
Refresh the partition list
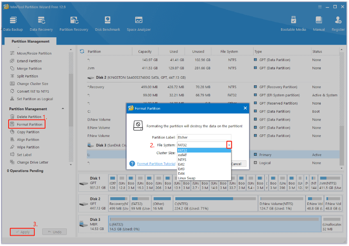point(82,52)
